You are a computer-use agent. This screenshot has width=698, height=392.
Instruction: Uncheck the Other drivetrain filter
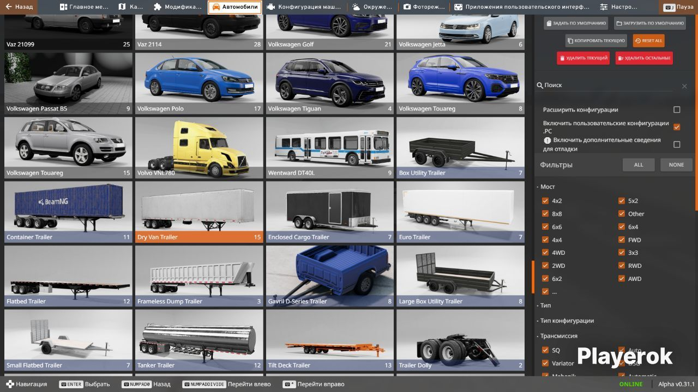622,214
